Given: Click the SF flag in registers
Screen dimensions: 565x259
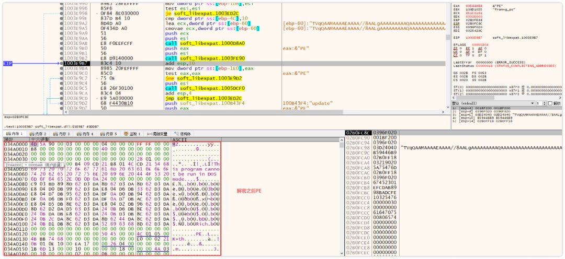Looking at the screenshot, I should point(469,52).
